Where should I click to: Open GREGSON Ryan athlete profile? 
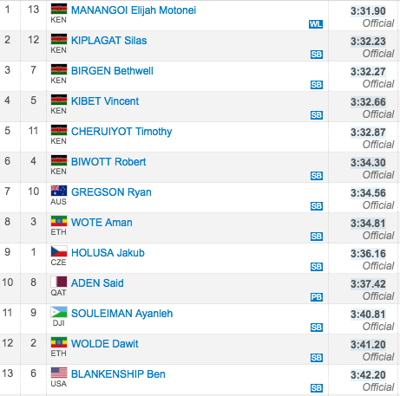111,192
